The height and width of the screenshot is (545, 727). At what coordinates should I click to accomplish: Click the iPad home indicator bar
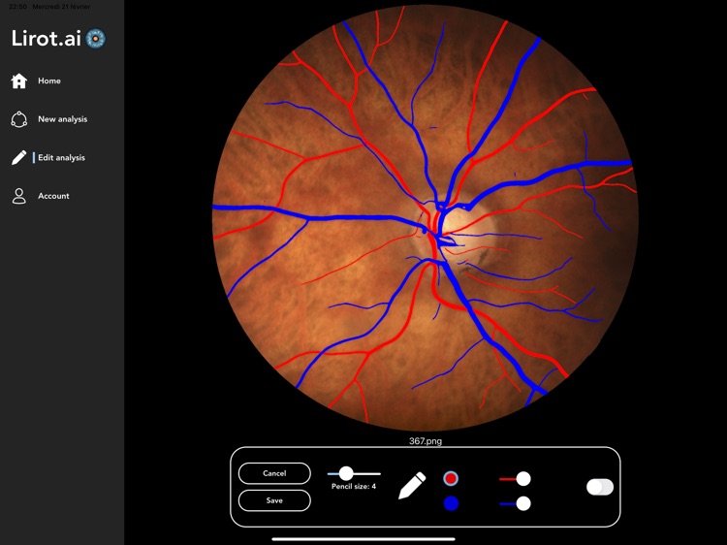point(363,539)
